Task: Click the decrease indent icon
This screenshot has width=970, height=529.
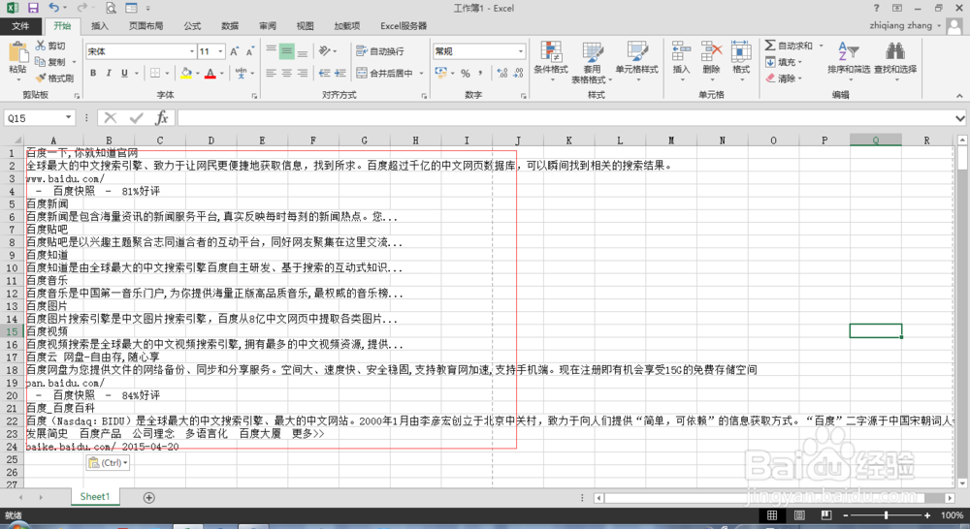Action: tap(324, 73)
